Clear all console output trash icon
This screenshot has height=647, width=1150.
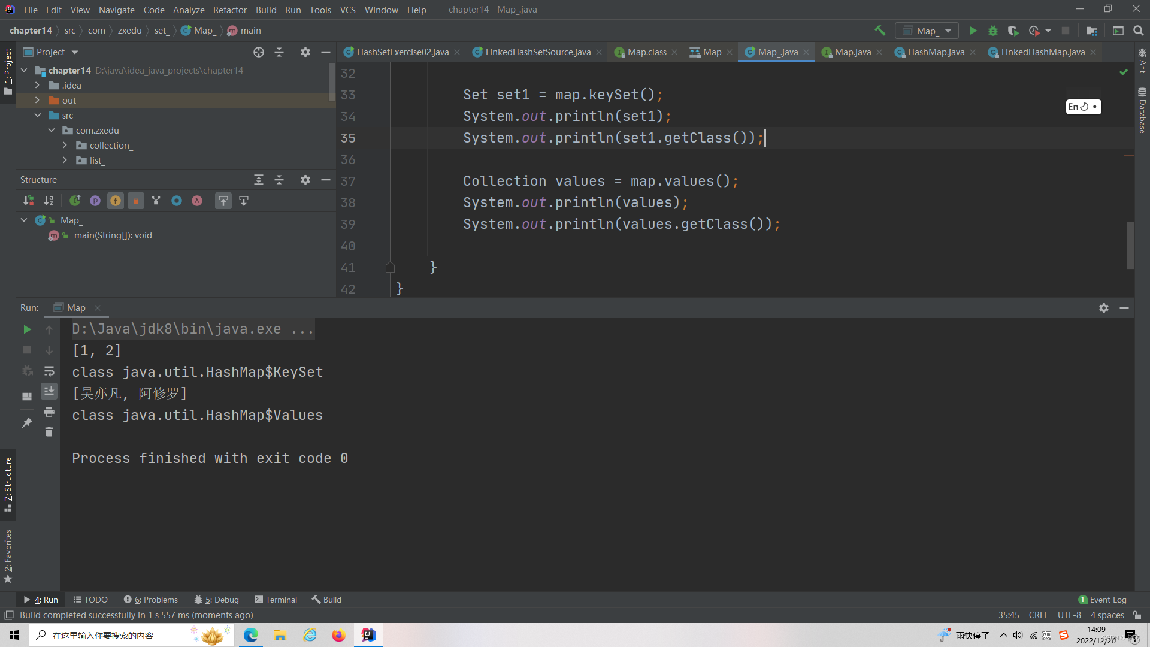(49, 431)
